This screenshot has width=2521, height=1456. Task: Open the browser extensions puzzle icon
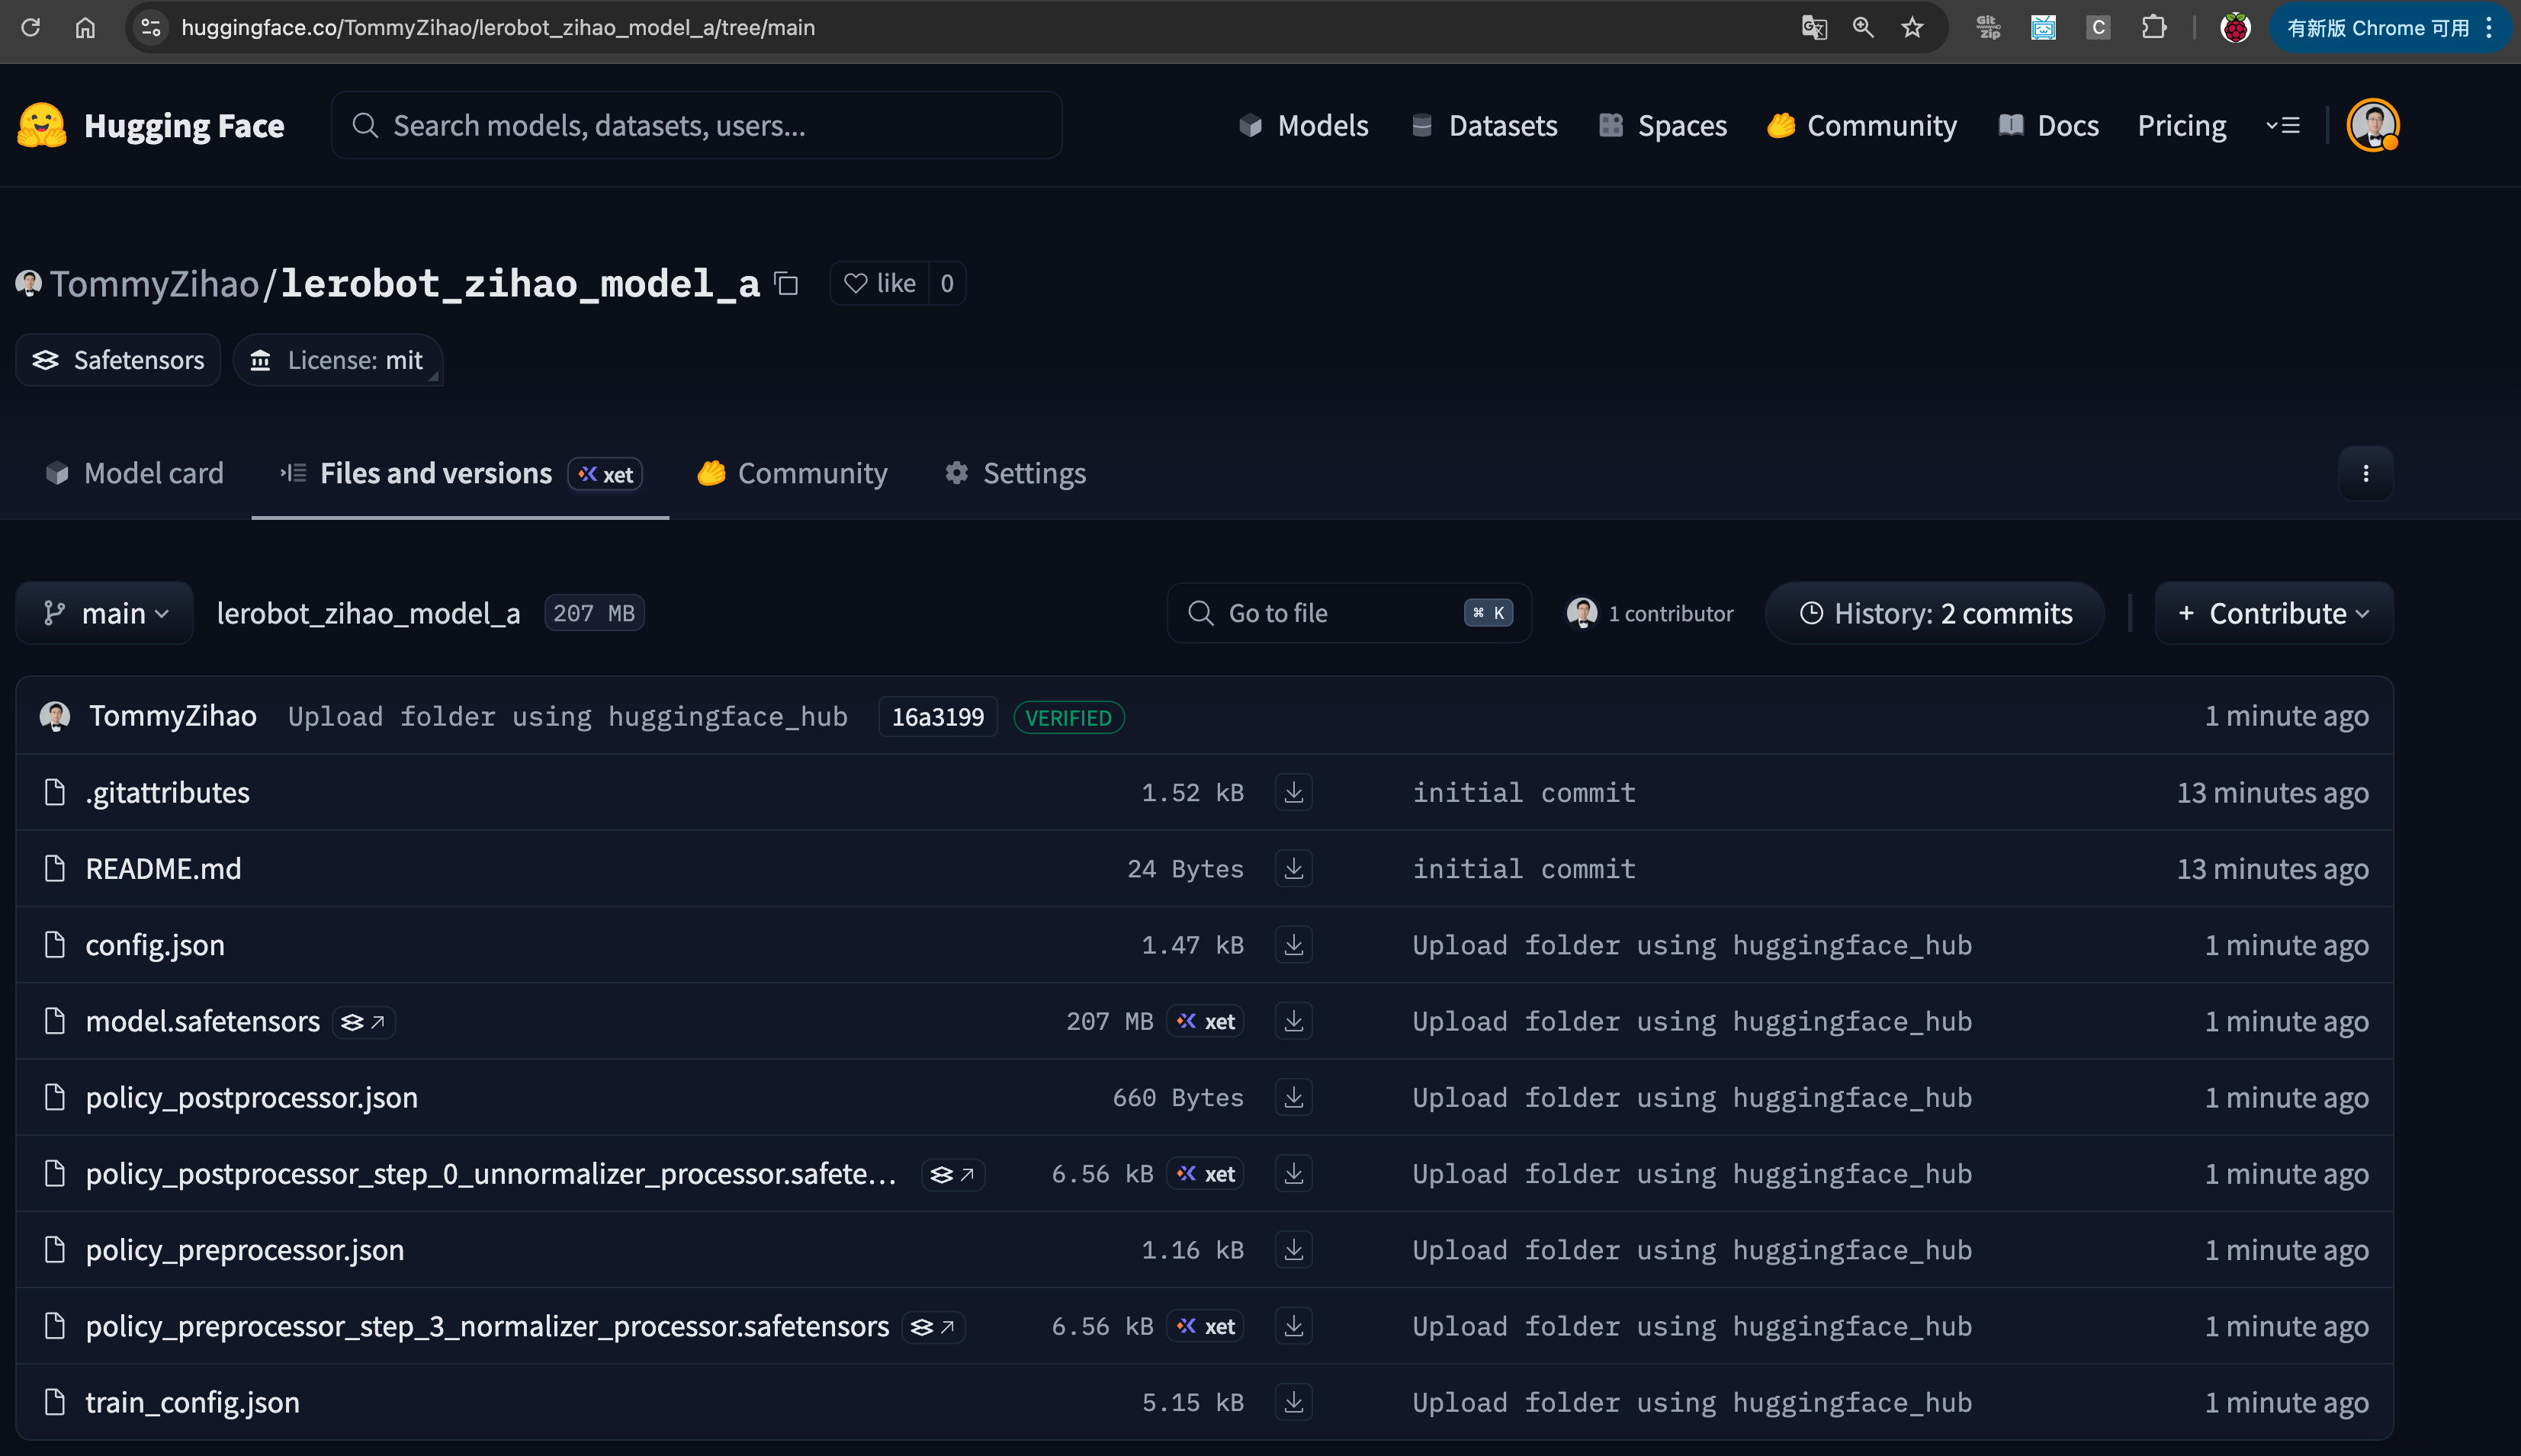pyautogui.click(x=2153, y=27)
